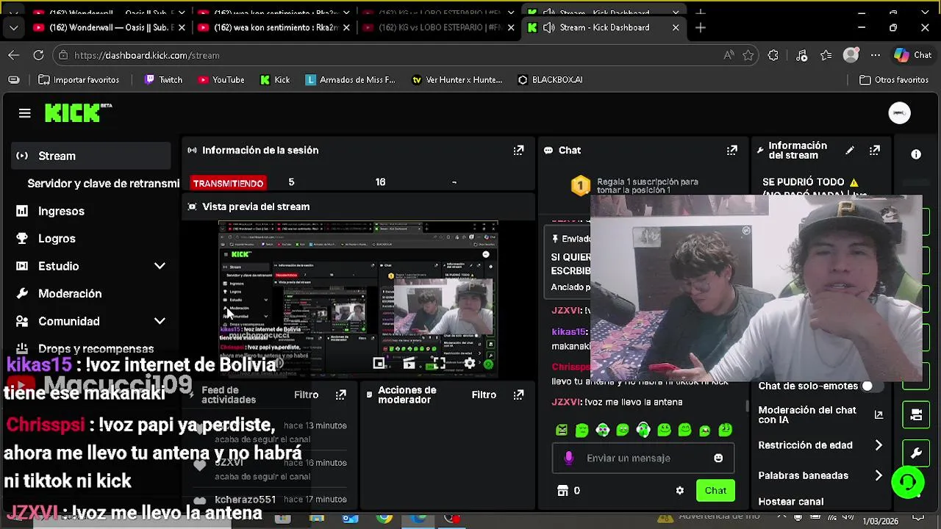Pop out the Chat panel

(731, 150)
